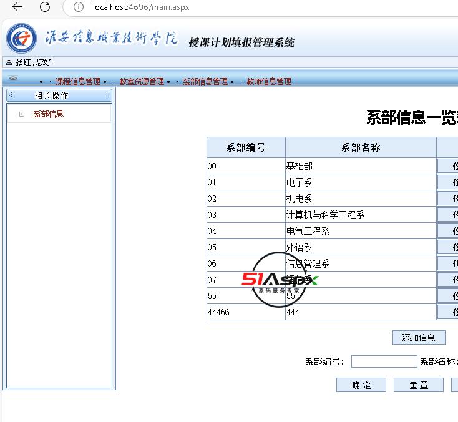Image resolution: width=458 pixels, height=422 pixels.
Task: Click the modify button in 电子系 row
Action: point(448,182)
